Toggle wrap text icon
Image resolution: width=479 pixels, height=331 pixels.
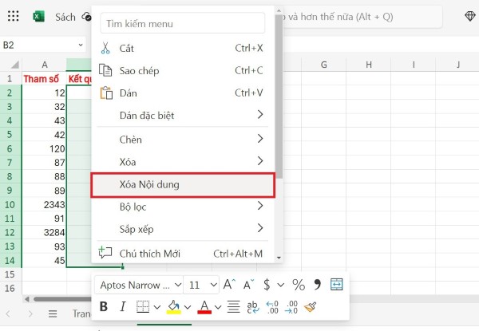[252, 307]
